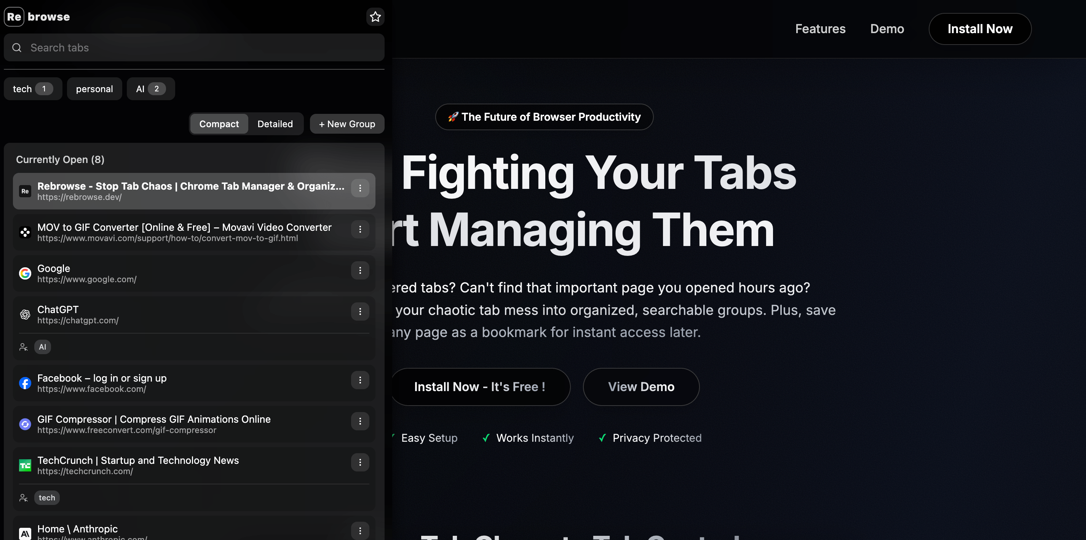Open the GIF Compressor tab's three-dot menu
Screen dimensions: 1086x540
pyautogui.click(x=359, y=421)
